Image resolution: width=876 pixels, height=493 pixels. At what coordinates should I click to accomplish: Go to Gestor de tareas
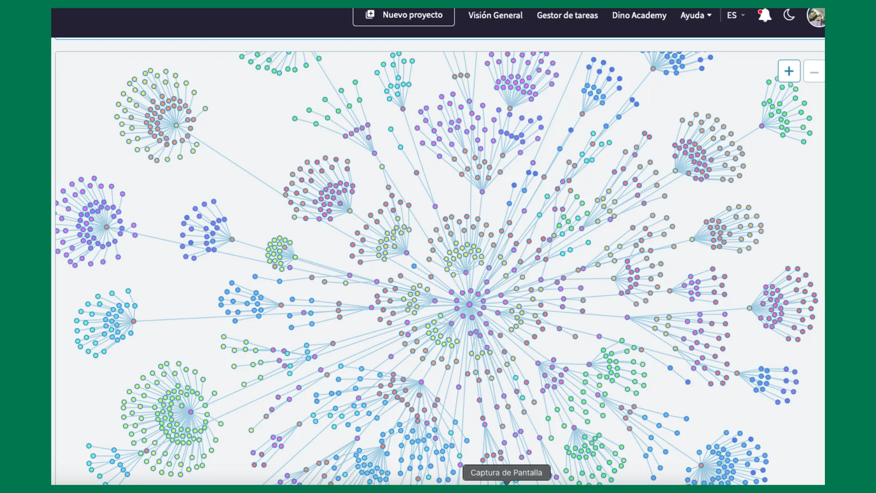click(567, 15)
